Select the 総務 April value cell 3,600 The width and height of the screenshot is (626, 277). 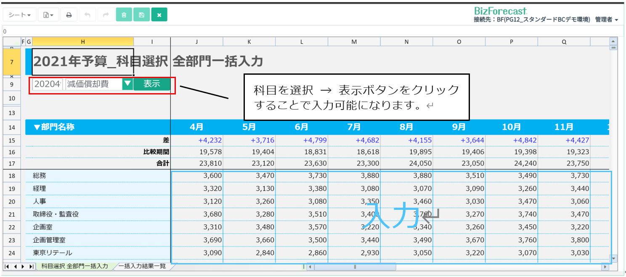[197, 176]
